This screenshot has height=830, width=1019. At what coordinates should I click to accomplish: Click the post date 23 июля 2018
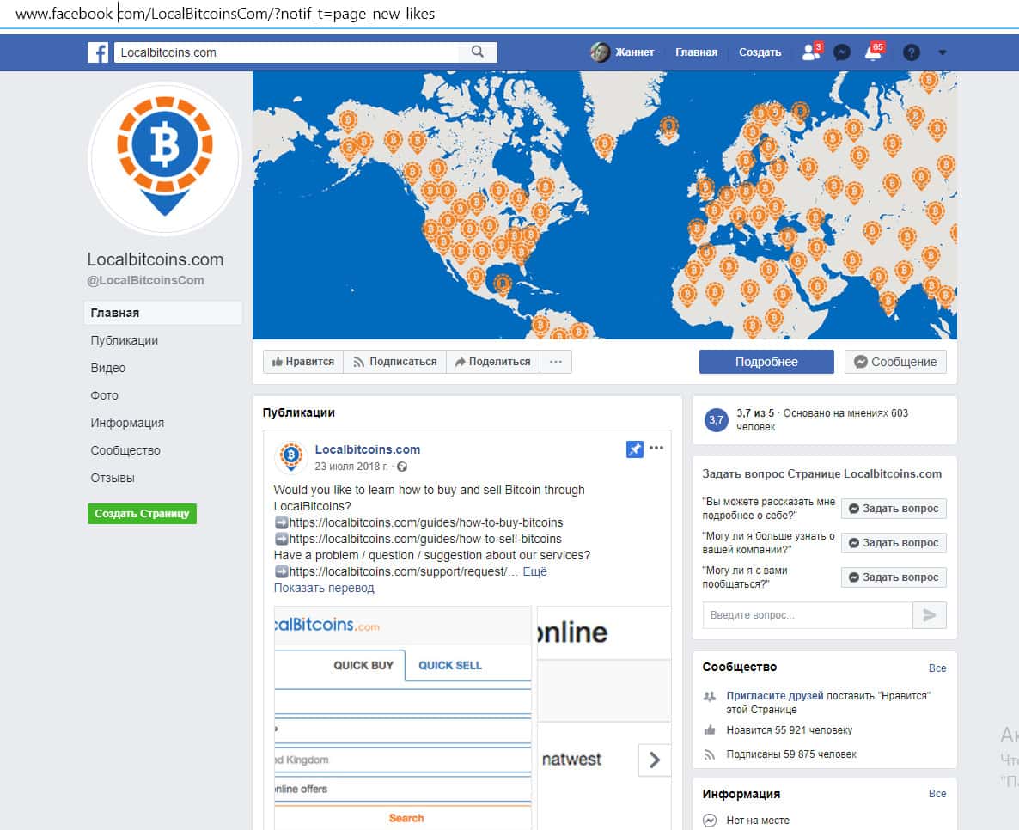[351, 467]
